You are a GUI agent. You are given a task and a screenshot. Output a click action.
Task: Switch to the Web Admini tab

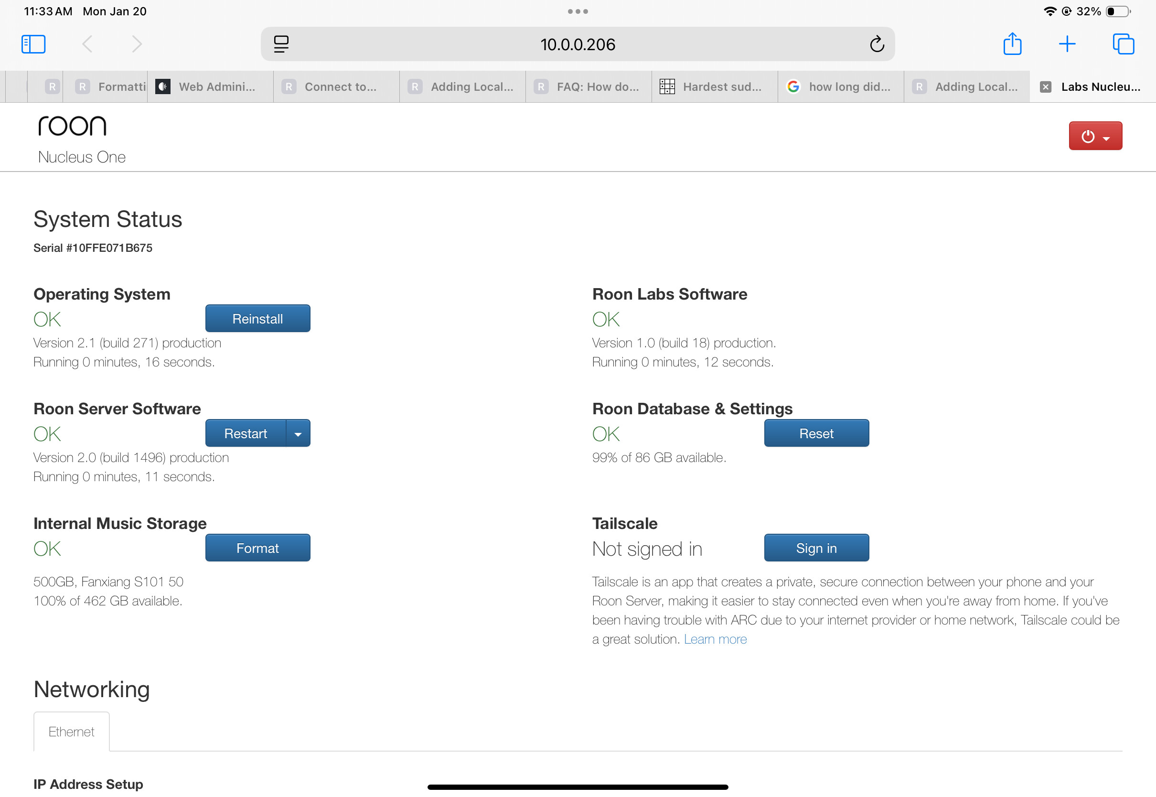[210, 87]
